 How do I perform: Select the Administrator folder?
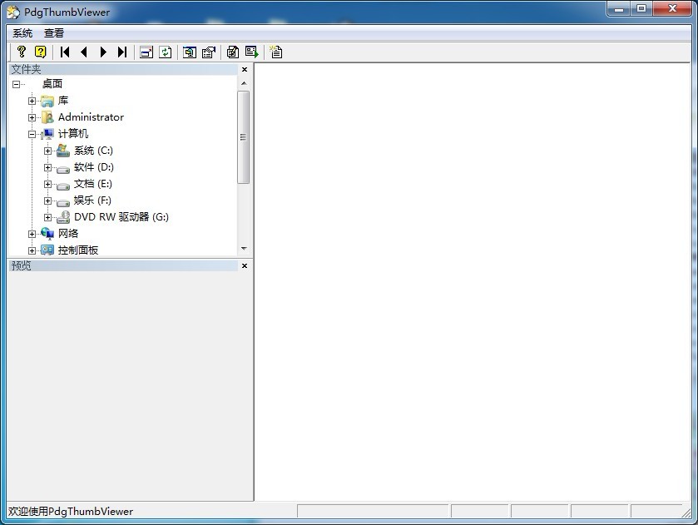(x=90, y=117)
